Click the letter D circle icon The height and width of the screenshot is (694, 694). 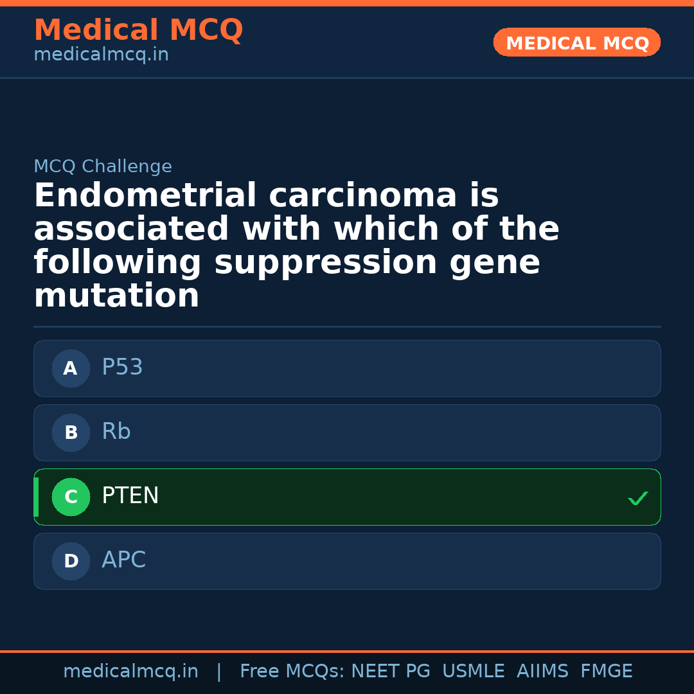[x=71, y=561]
